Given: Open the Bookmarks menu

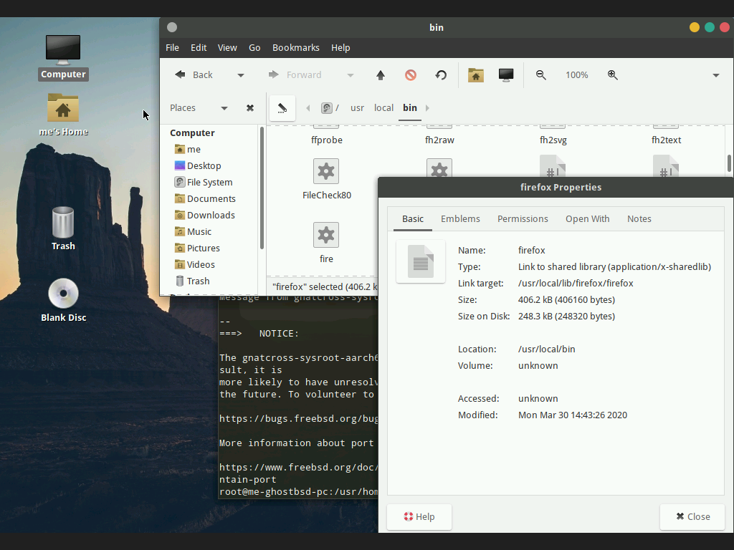Looking at the screenshot, I should [x=296, y=48].
